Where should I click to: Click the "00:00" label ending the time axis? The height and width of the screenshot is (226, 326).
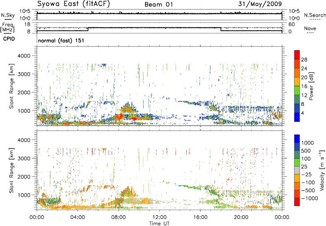pos(282,217)
